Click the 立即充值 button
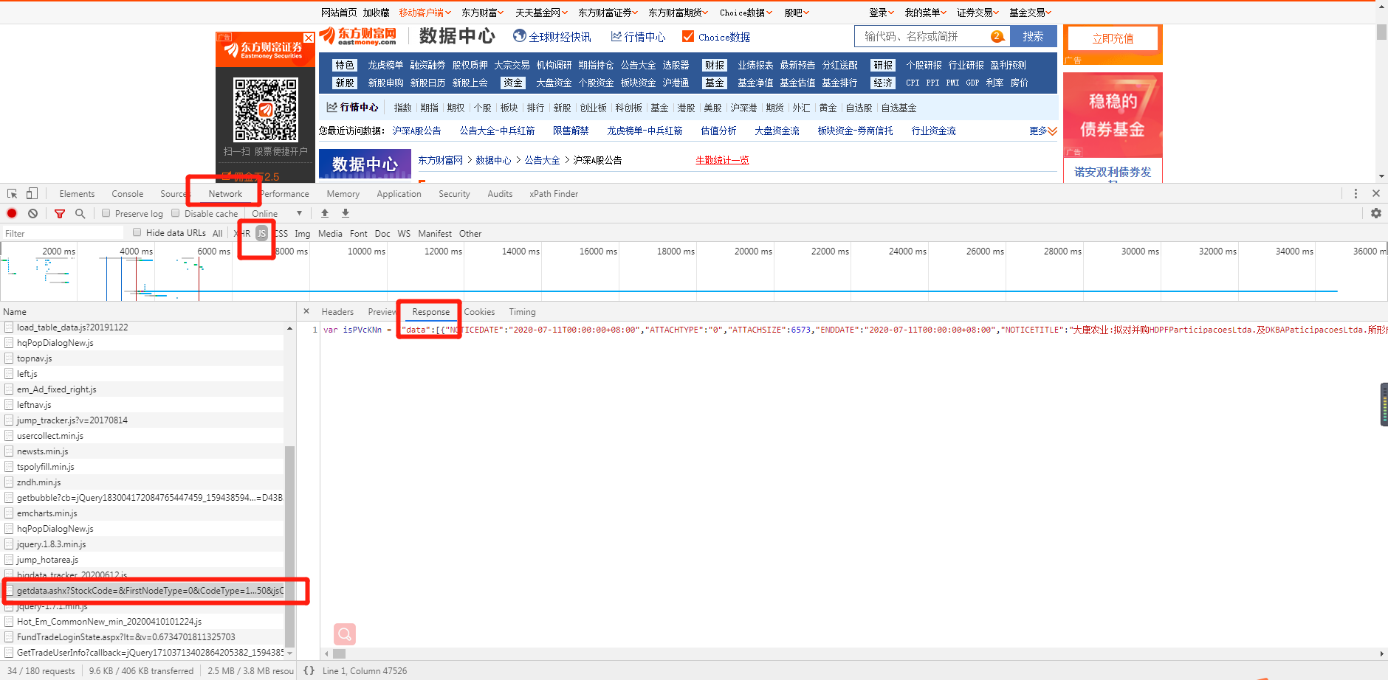Viewport: 1388px width, 680px height. coord(1113,39)
